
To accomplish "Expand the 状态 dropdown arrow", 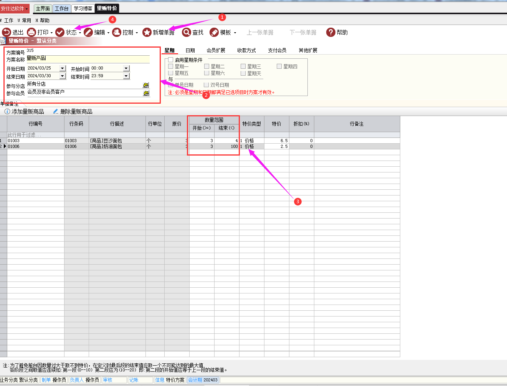I will tap(80, 33).
